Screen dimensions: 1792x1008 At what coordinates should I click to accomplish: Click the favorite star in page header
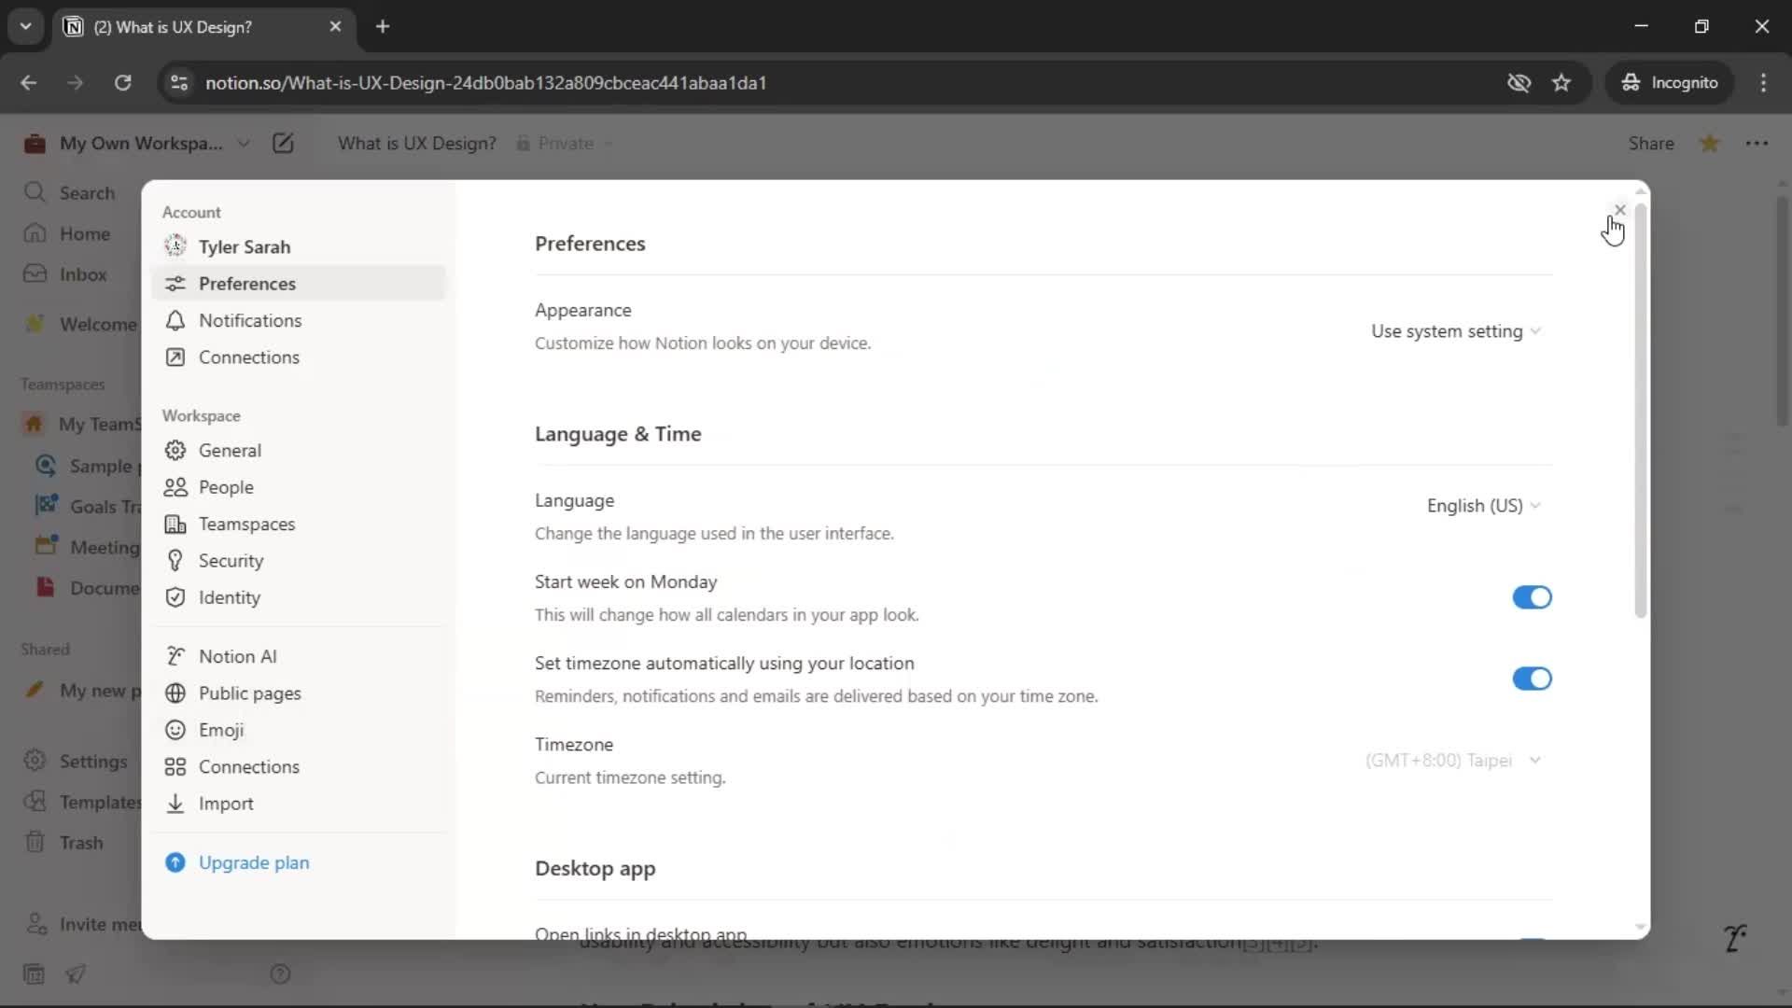tap(1709, 143)
